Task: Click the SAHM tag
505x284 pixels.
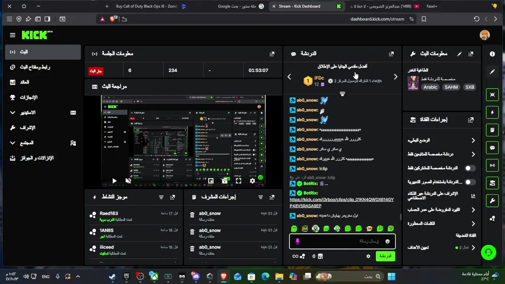Action: tap(451, 87)
